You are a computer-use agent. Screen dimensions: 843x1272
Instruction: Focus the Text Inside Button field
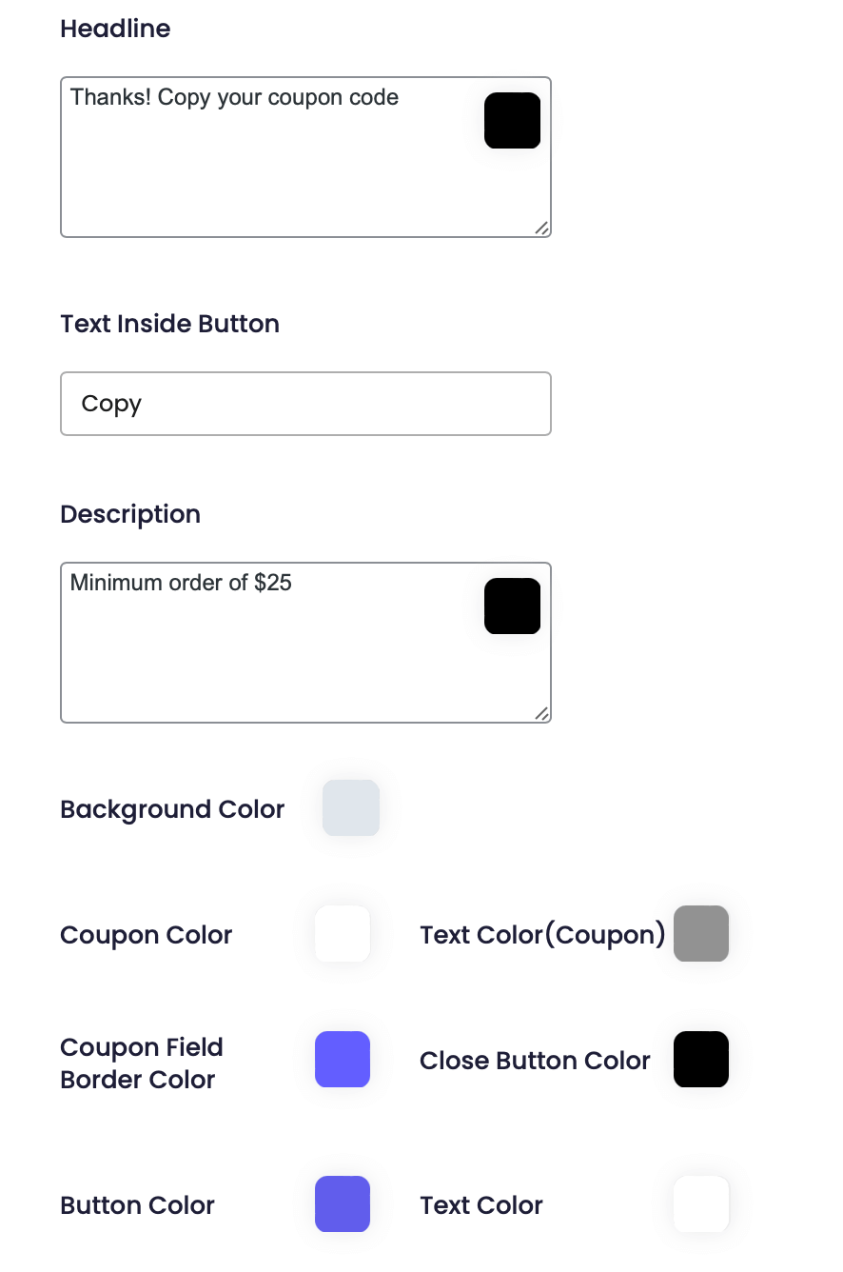(x=305, y=404)
